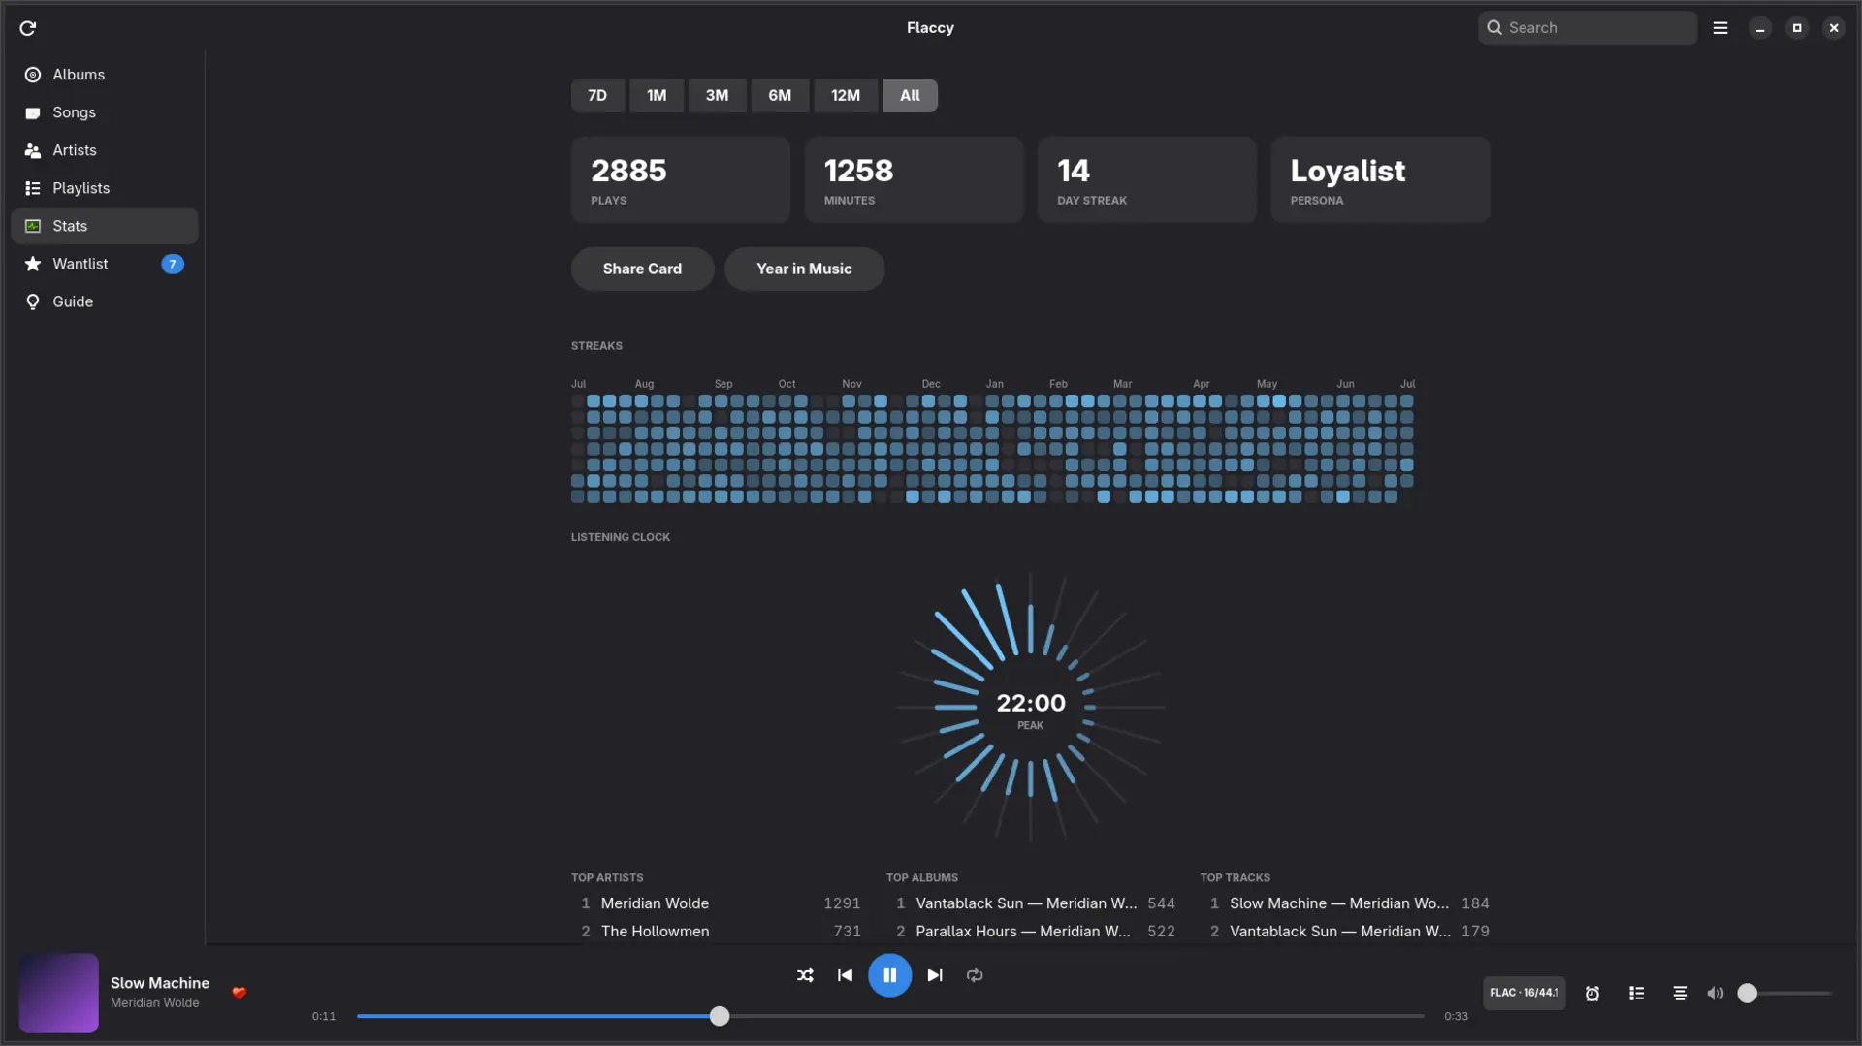Skip to previous track
The image size is (1862, 1046).
(845, 975)
